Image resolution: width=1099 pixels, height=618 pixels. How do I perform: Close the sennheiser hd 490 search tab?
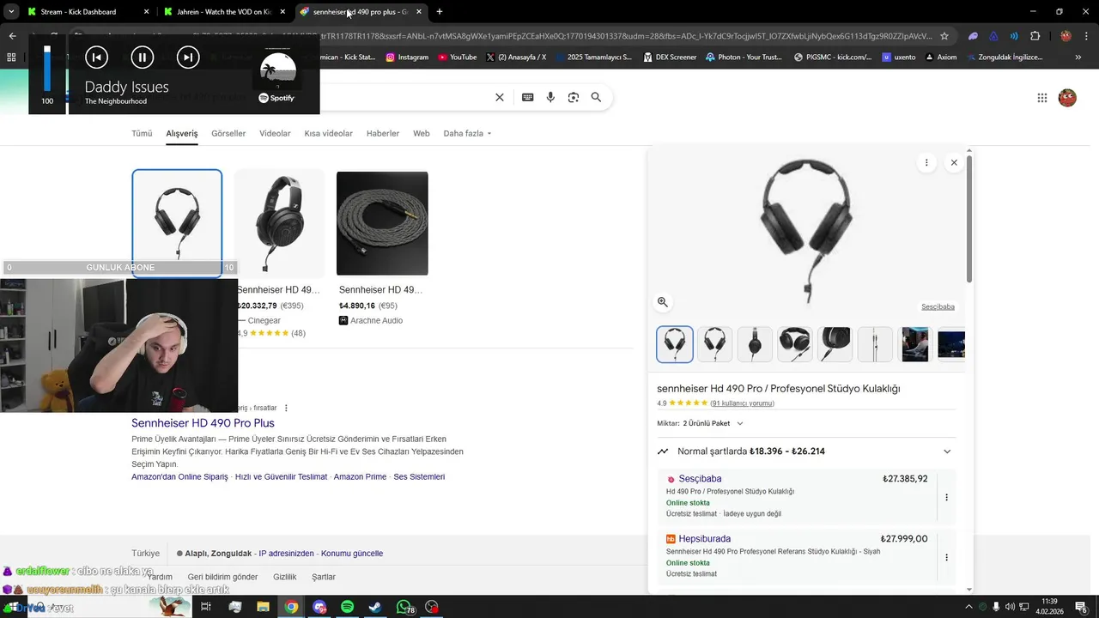click(x=419, y=12)
